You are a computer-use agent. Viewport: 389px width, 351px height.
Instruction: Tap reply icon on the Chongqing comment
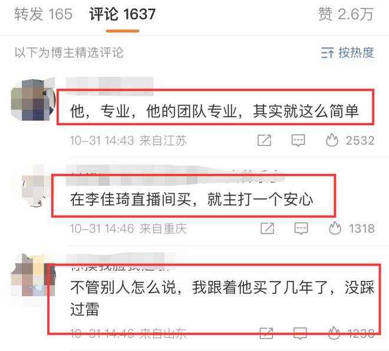click(x=301, y=229)
